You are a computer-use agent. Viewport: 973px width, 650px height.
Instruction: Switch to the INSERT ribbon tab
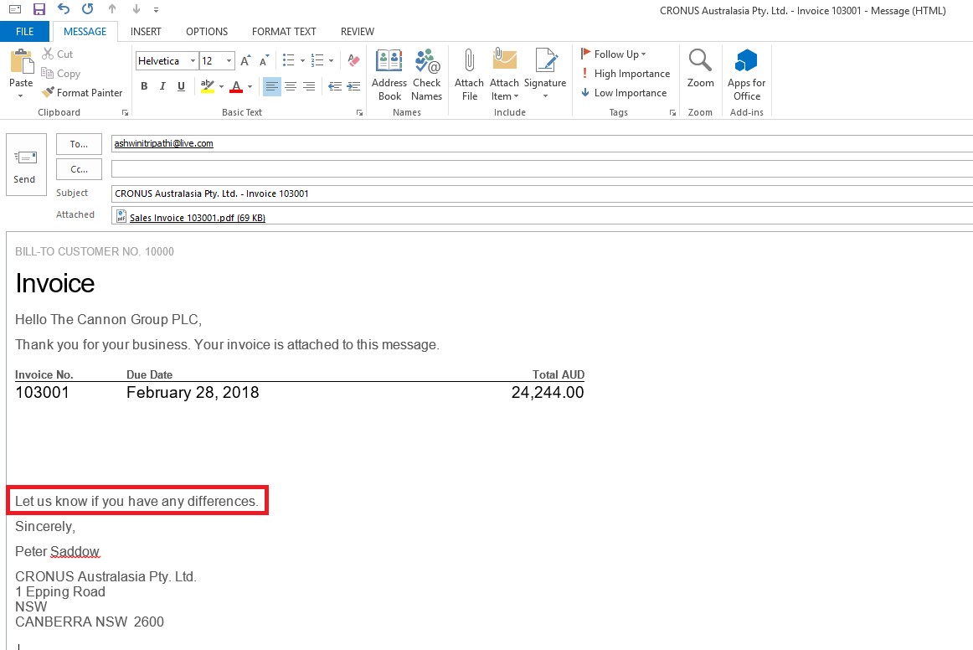coord(146,32)
